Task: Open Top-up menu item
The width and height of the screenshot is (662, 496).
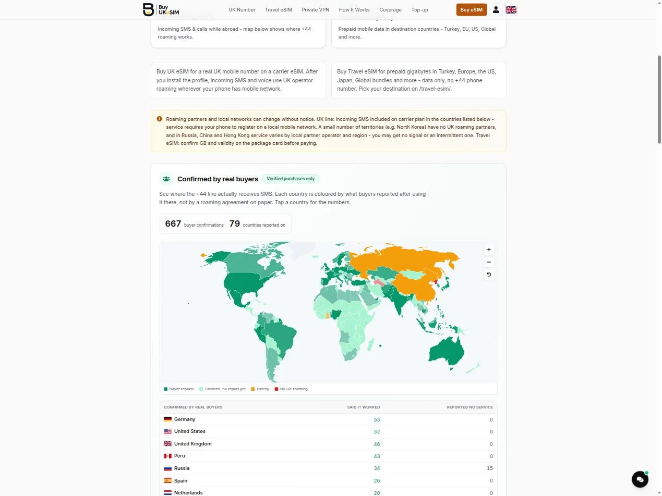Action: point(419,10)
